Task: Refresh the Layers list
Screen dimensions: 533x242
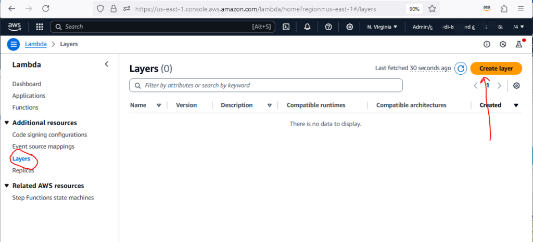Action: (461, 69)
